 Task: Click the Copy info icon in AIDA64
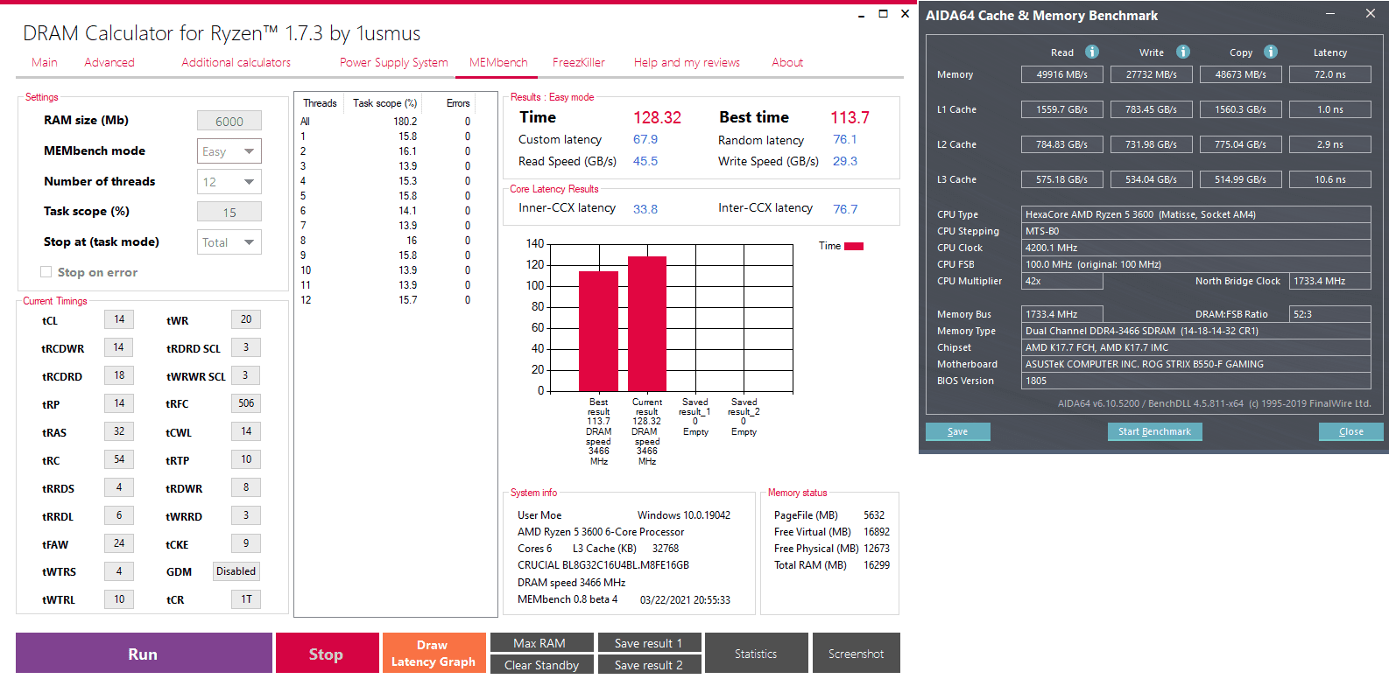1271,52
